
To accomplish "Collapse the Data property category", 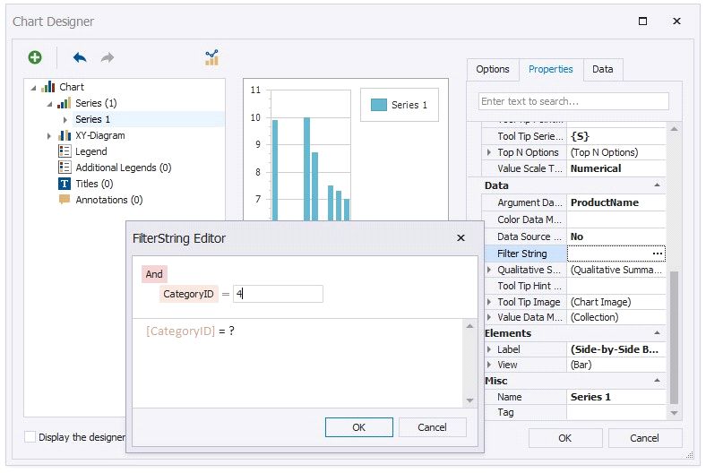I will click(x=659, y=185).
